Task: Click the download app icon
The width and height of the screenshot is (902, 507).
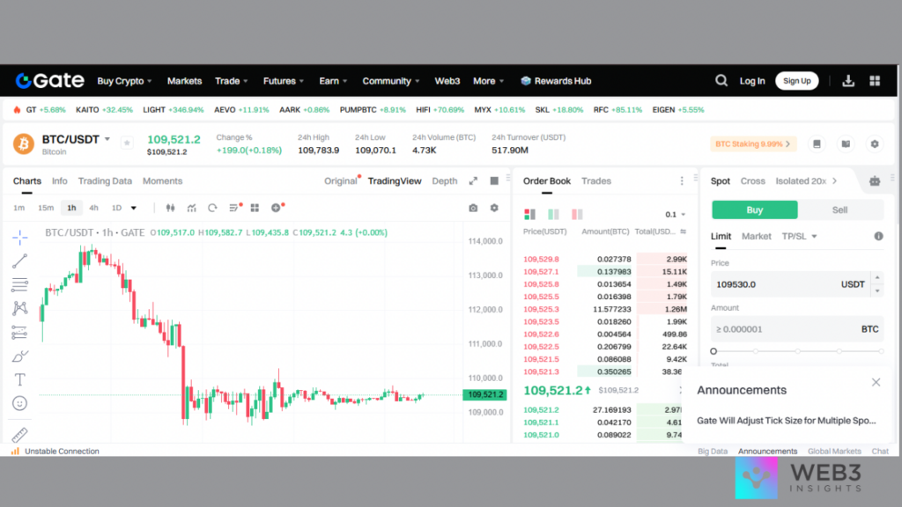Action: coord(848,81)
